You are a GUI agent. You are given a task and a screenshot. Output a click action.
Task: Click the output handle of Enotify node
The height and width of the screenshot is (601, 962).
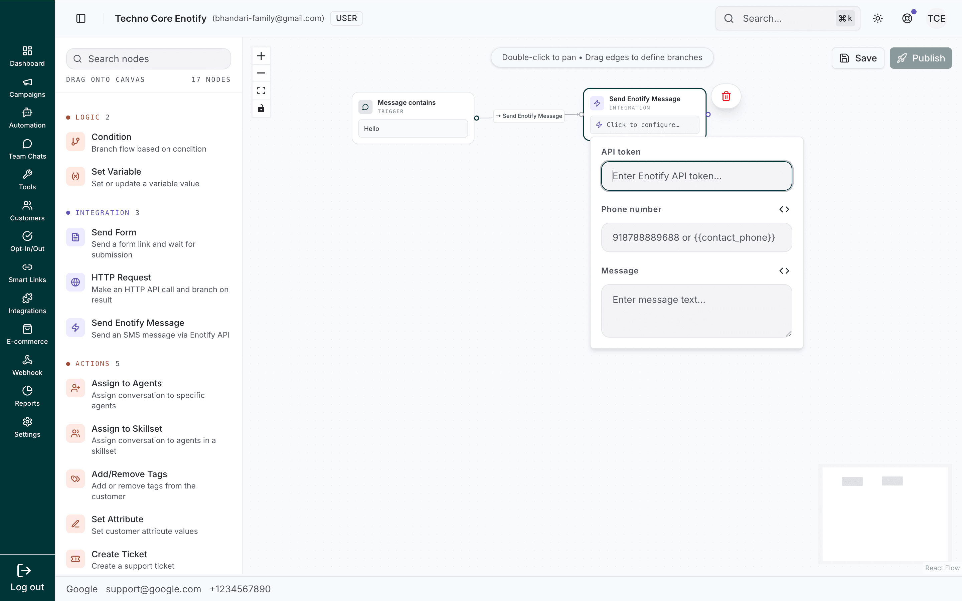coord(708,115)
